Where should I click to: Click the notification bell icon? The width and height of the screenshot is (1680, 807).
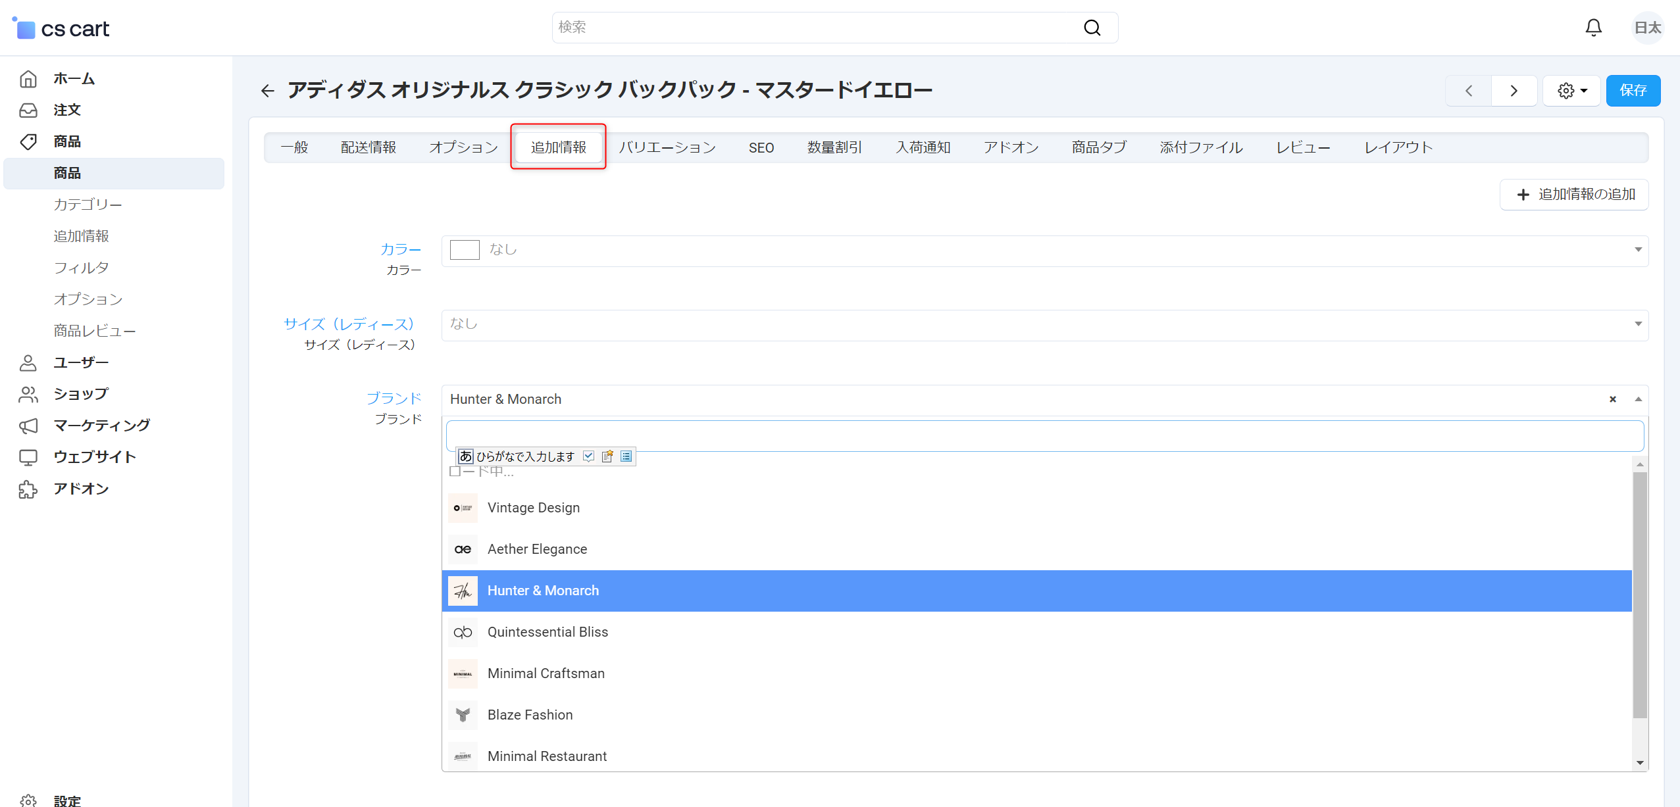[x=1593, y=28]
